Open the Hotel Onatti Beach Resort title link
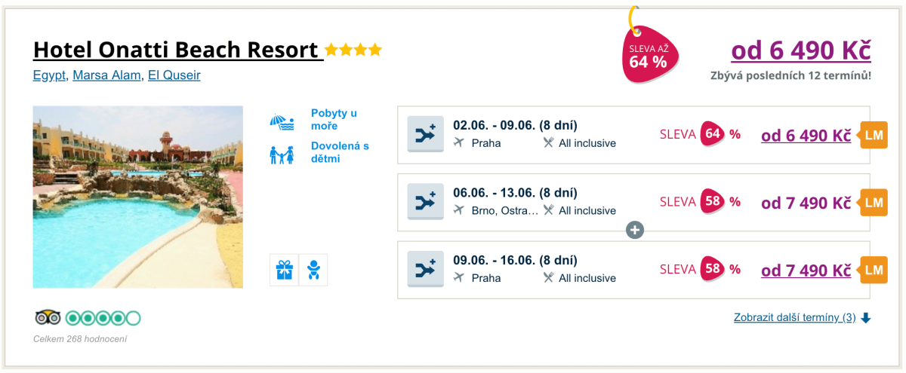This screenshot has width=906, height=373. (x=177, y=50)
